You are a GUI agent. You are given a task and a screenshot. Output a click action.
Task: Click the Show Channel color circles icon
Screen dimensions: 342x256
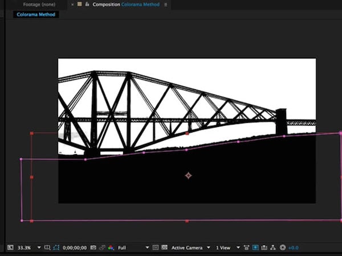[x=111, y=247]
